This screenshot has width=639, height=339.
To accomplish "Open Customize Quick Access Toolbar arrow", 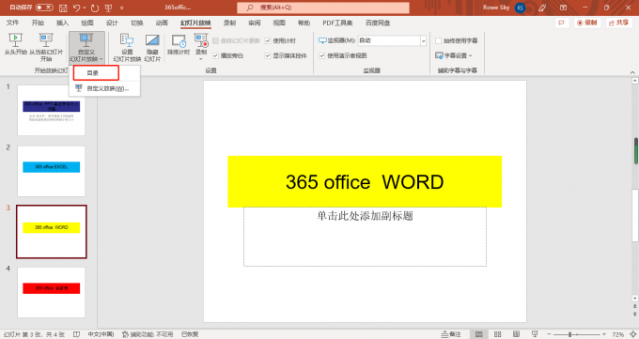I will (122, 8).
